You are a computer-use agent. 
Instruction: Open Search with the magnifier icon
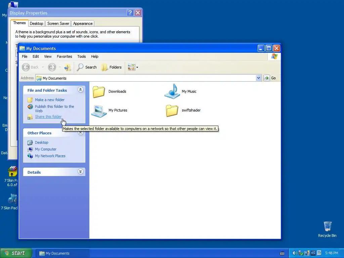[x=80, y=67]
